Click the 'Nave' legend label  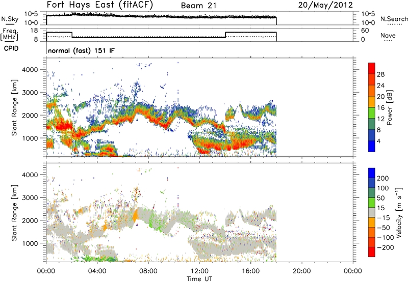click(388, 35)
